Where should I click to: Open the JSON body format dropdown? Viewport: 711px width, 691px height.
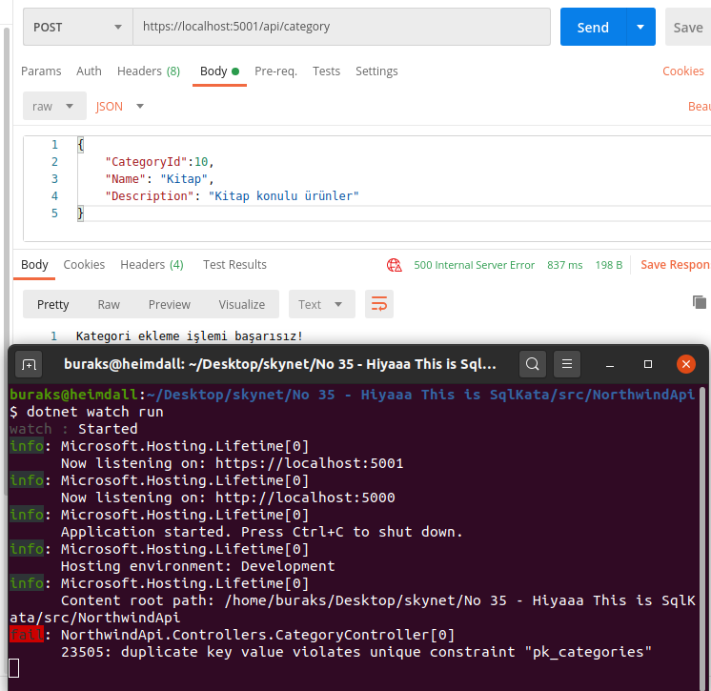[x=120, y=107]
